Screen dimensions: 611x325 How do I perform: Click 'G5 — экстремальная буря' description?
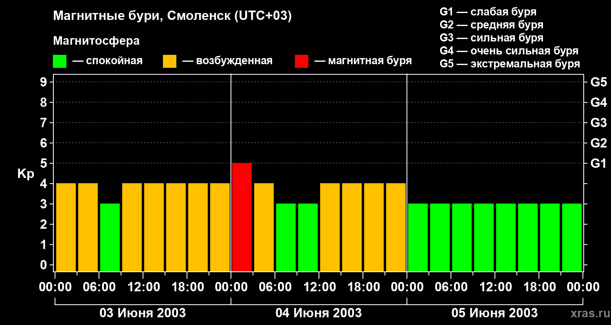(x=510, y=64)
